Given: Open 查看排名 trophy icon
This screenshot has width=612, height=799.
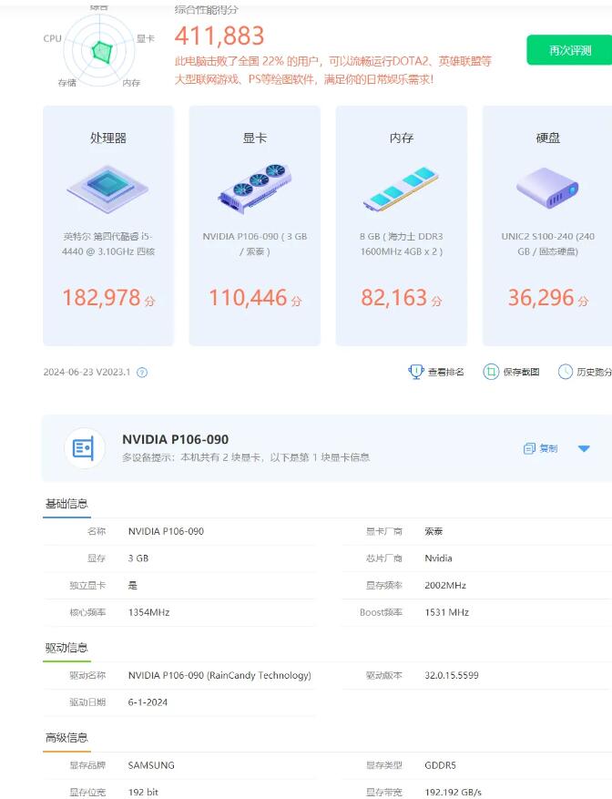Looking at the screenshot, I should pos(416,372).
